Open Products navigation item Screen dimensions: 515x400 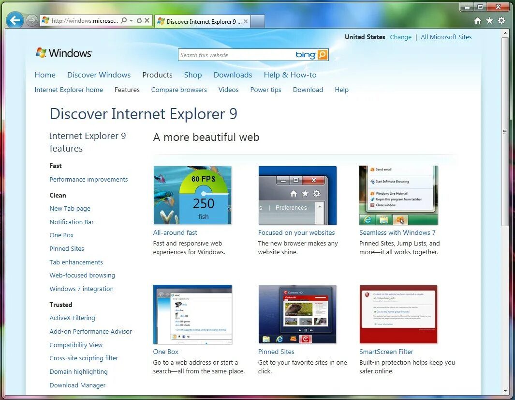[x=157, y=75]
